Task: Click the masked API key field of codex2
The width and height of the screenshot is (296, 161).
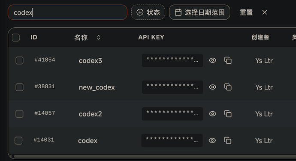Action: (172, 114)
